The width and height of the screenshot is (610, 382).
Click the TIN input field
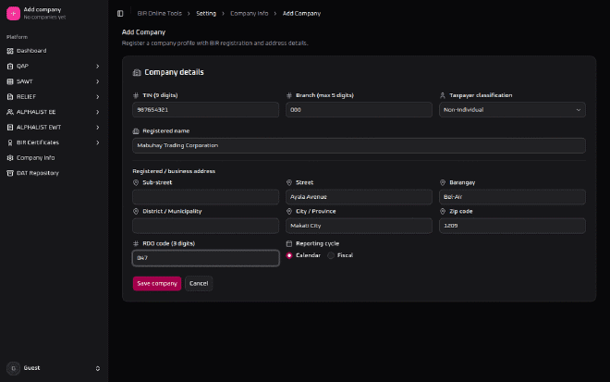click(205, 110)
